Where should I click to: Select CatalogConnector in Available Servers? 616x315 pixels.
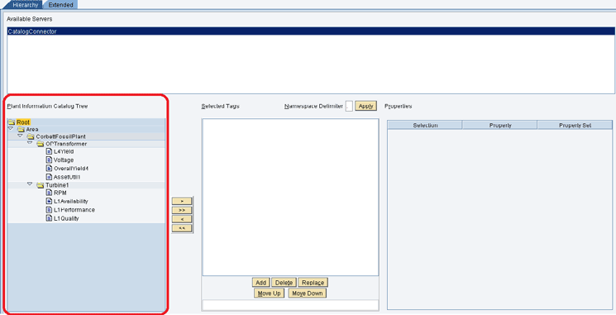click(x=311, y=31)
